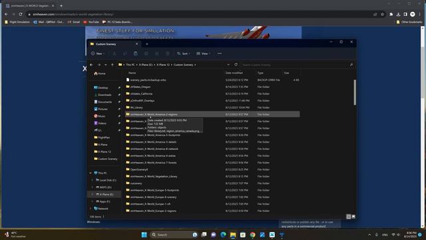Open the YouTube bookmark
The image size is (426, 240).
pyautogui.click(x=91, y=22)
